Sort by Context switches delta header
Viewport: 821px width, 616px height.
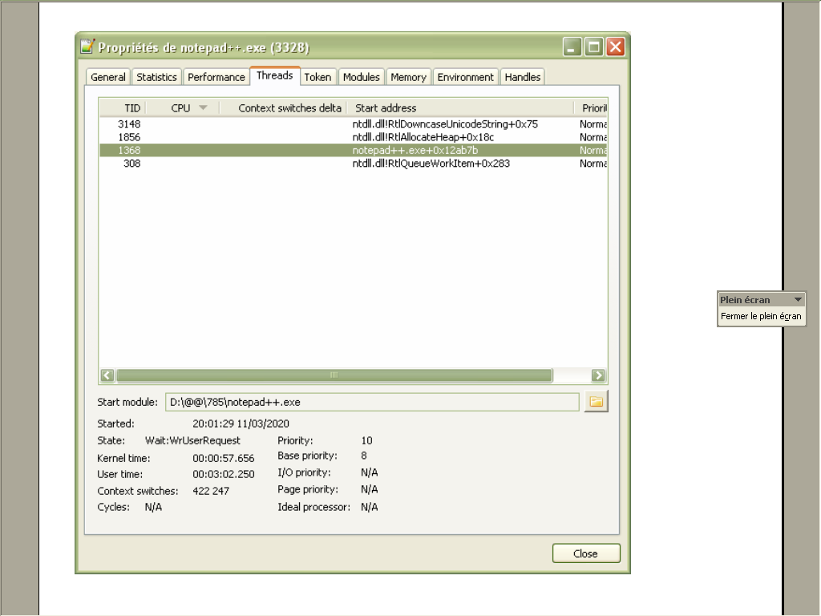coord(283,108)
